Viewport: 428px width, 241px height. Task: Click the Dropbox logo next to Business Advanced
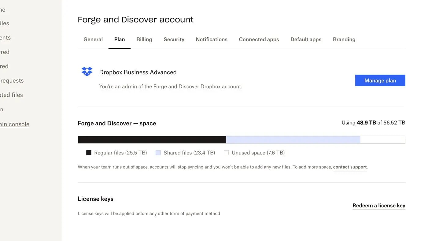87,72
